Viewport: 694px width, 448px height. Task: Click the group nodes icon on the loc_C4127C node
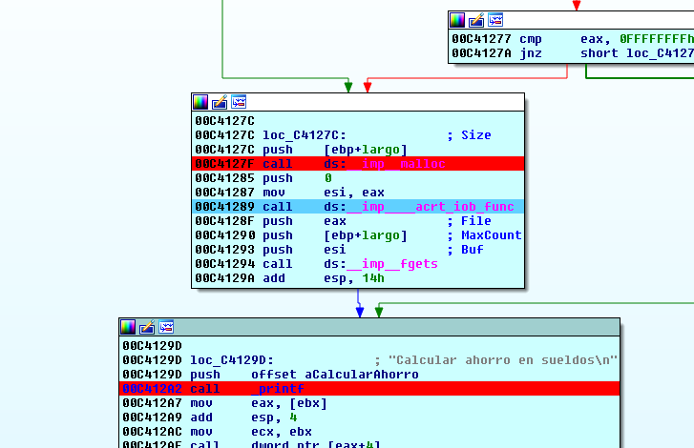(239, 101)
